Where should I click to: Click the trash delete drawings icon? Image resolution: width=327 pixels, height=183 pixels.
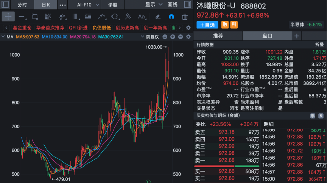(185, 17)
